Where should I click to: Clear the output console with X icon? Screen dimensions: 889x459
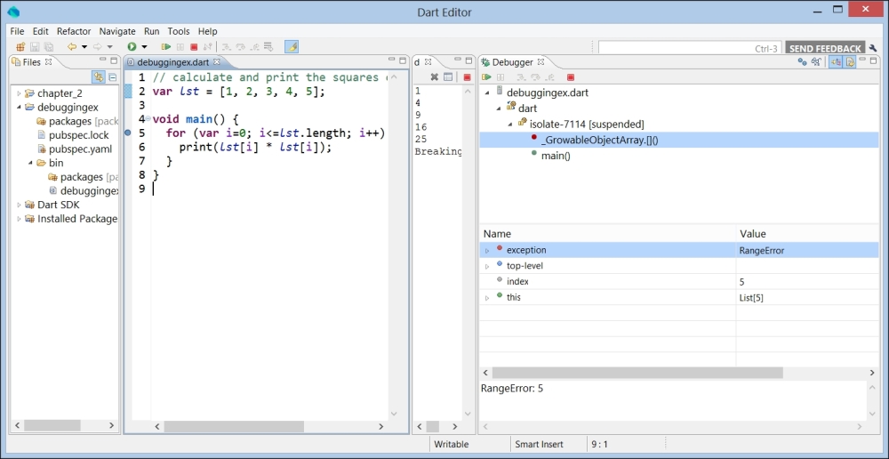(435, 77)
